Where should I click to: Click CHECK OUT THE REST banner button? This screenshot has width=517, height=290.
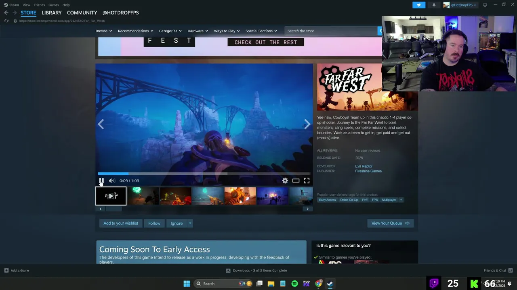[266, 42]
